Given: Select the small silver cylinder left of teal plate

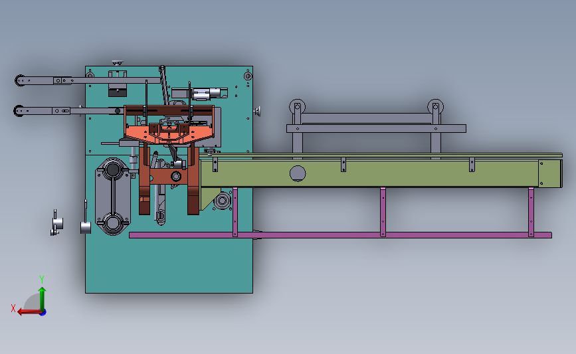Looking at the screenshot, I should (x=86, y=227).
